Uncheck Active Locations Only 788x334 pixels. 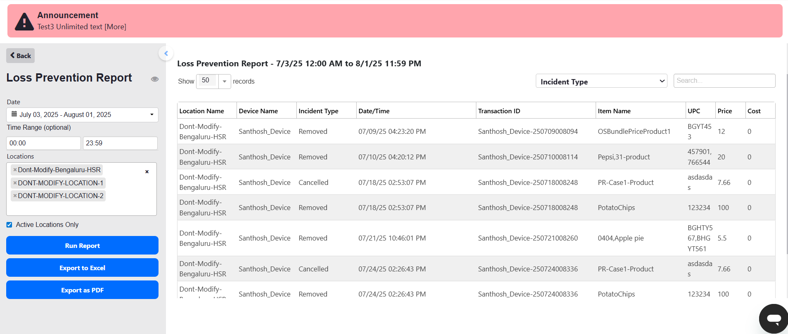click(x=9, y=224)
